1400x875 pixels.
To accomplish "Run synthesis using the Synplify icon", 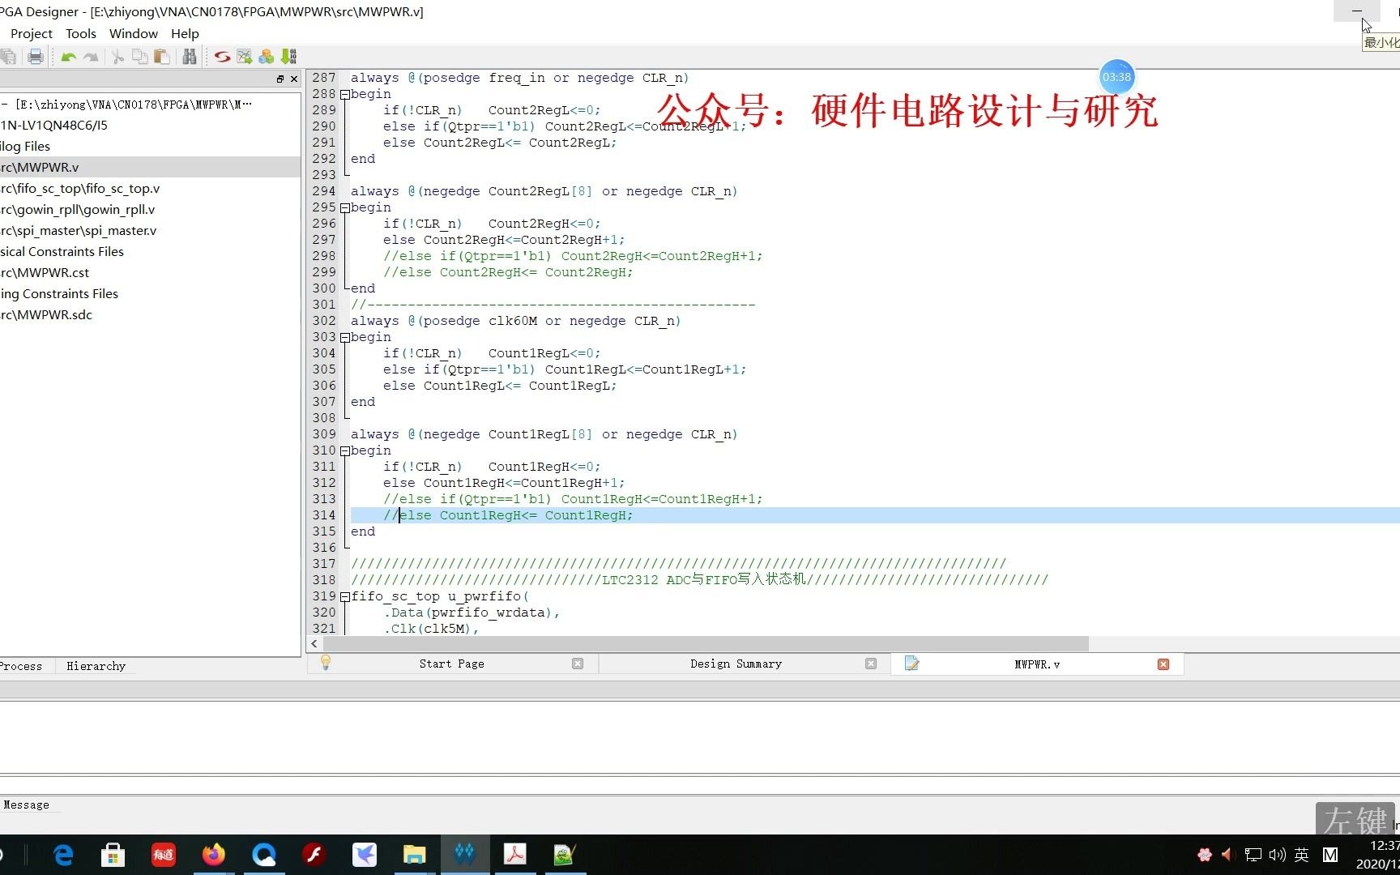I will tap(222, 56).
